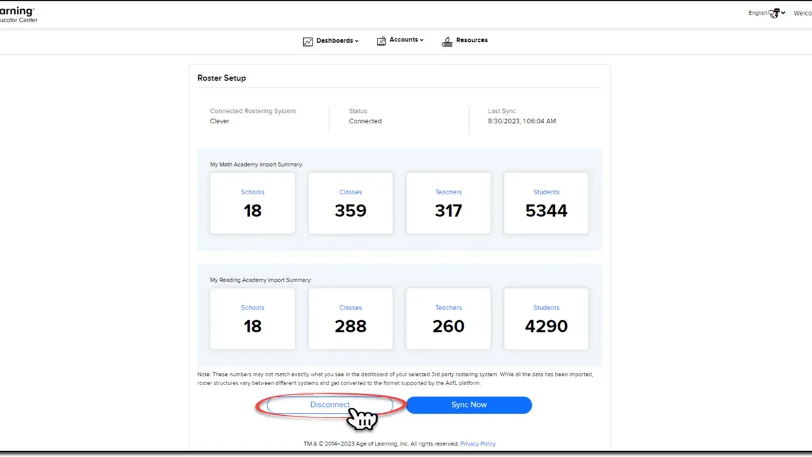Select the Math Academy Schools card
Viewport: 812px width, 457px height.
tap(252, 203)
